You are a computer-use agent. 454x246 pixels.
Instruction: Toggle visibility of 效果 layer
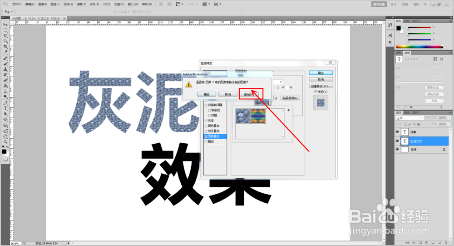pyautogui.click(x=397, y=132)
